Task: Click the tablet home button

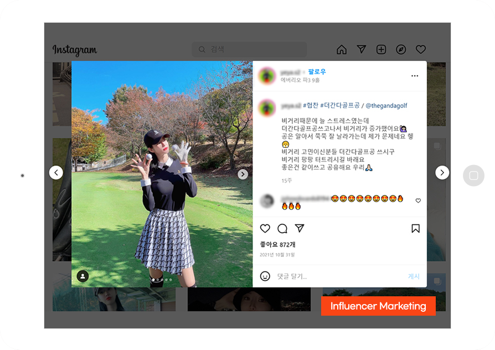Action: pyautogui.click(x=473, y=176)
